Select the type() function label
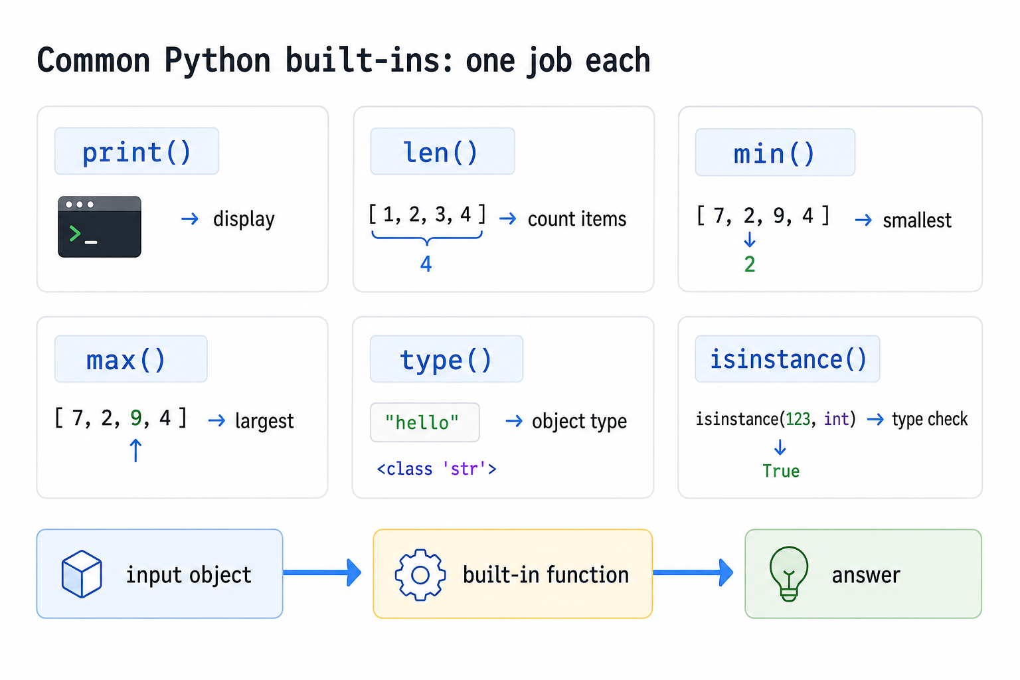1020x680 pixels. [x=446, y=359]
